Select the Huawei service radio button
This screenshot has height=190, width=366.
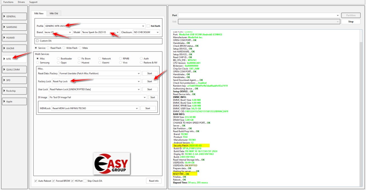(x=79, y=63)
